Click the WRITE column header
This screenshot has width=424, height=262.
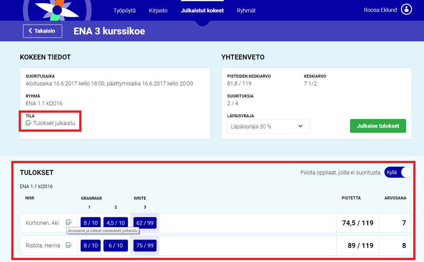pos(140,199)
